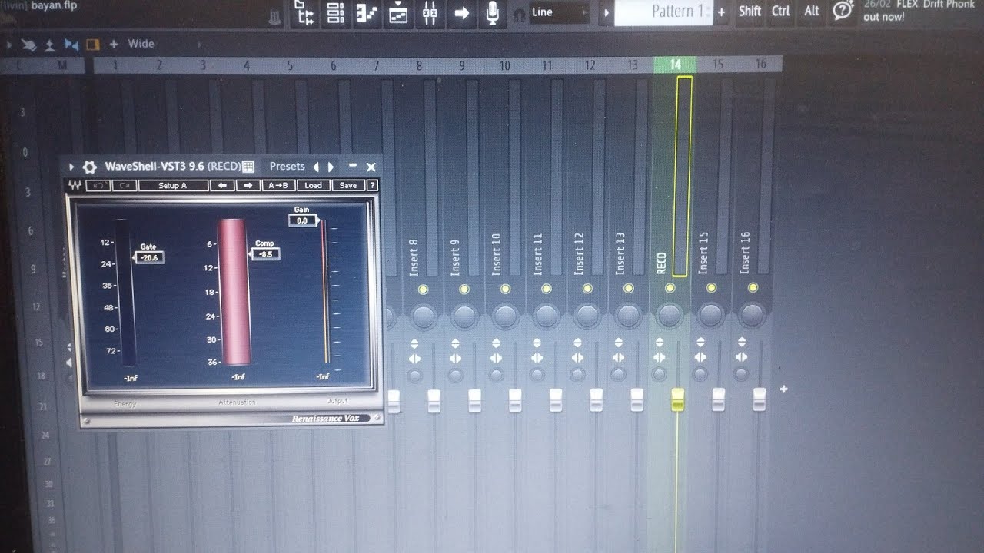984x553 pixels.
Task: Click the Waves logo icon
Action: point(75,186)
